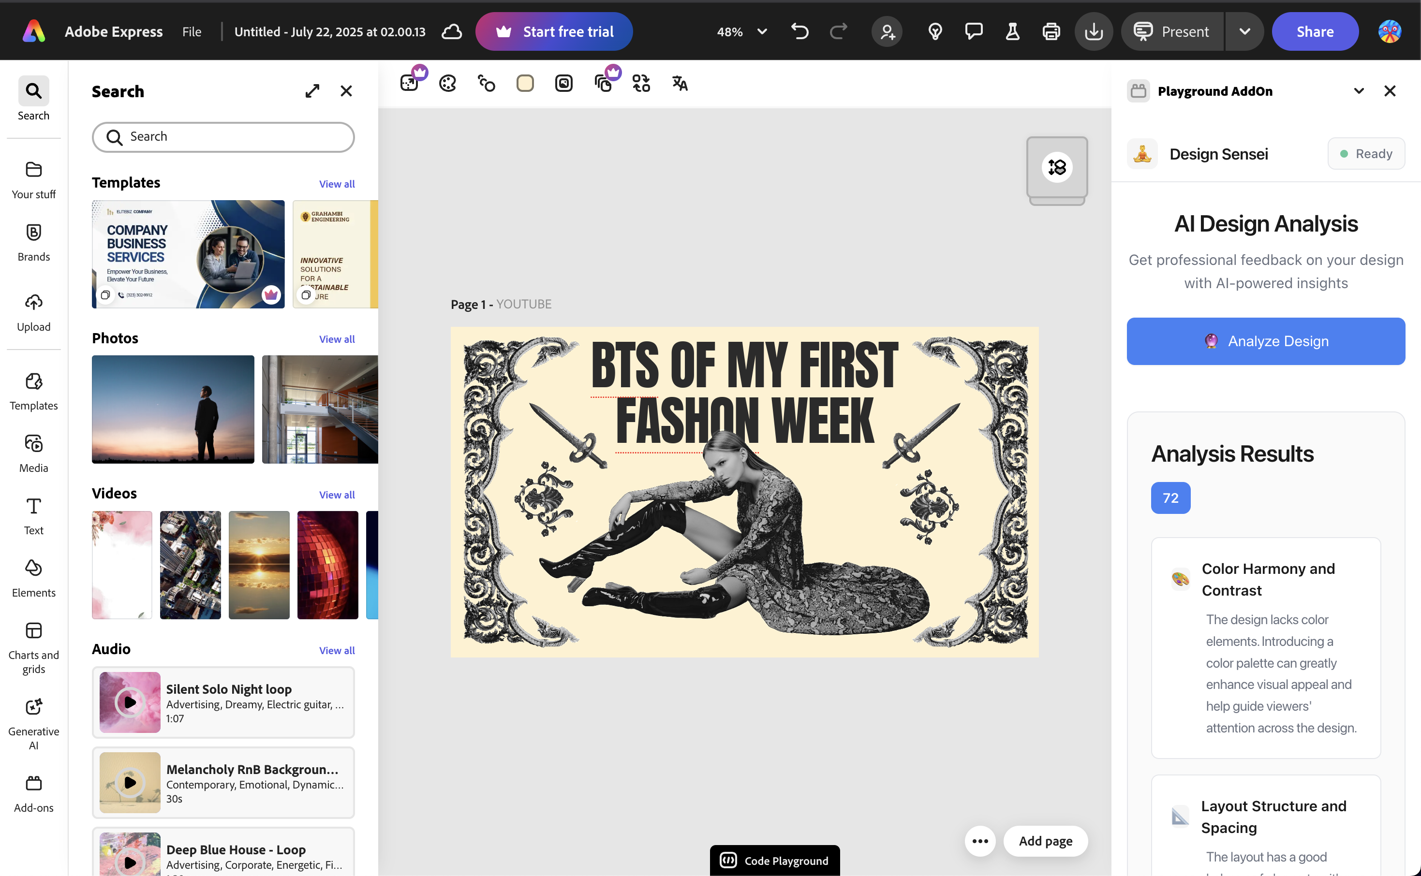1421x876 pixels.
Task: Open the comments speech bubble icon
Action: (973, 32)
